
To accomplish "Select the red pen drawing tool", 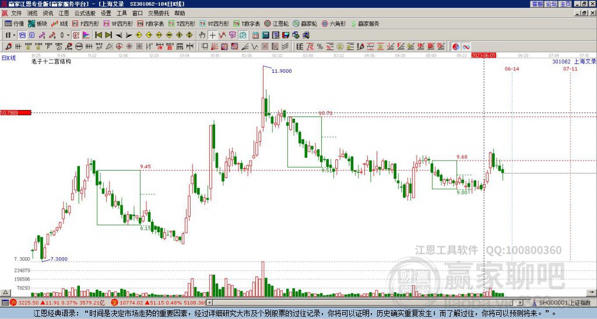I will [8, 47].
